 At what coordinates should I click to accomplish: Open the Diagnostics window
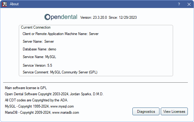[146, 112]
